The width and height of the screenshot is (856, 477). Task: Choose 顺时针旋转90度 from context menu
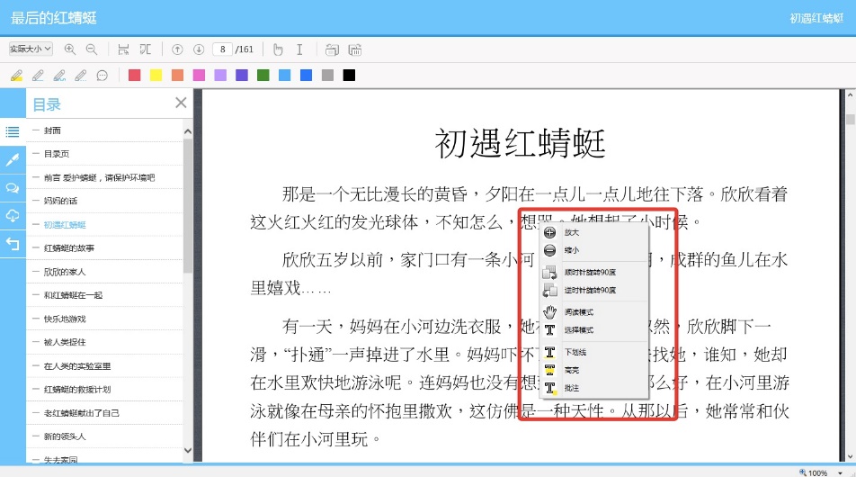click(594, 272)
